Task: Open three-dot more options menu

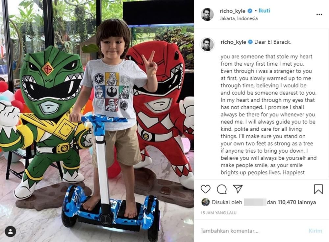Action: [x=319, y=14]
